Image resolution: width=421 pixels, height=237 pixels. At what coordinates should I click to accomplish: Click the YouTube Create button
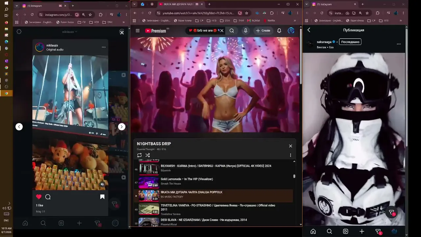tap(263, 31)
